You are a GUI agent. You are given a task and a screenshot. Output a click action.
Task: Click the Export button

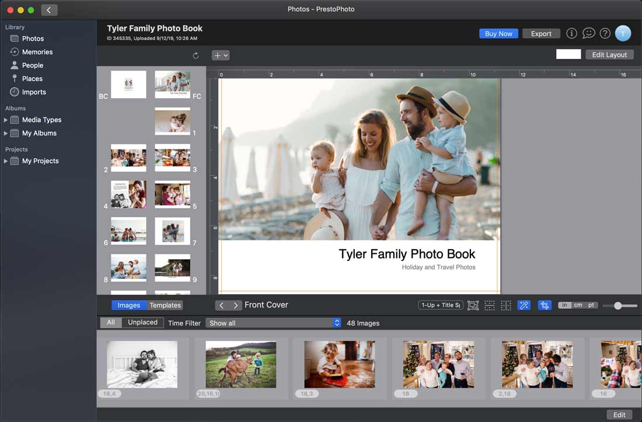541,34
